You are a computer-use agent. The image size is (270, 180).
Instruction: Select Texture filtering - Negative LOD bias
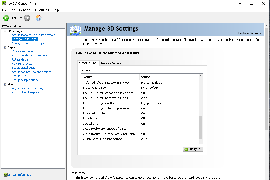140,98
